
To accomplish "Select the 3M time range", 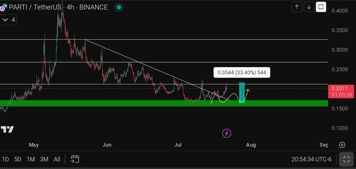I will (44, 159).
